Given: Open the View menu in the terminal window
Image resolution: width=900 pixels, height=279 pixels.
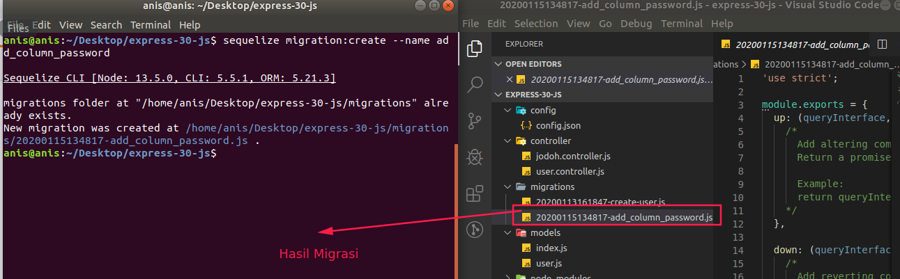Looking at the screenshot, I should pos(71,24).
